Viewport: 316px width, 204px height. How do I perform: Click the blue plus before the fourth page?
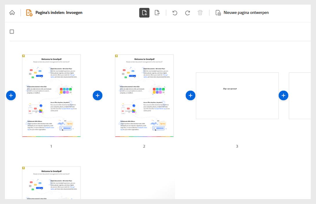(283, 95)
